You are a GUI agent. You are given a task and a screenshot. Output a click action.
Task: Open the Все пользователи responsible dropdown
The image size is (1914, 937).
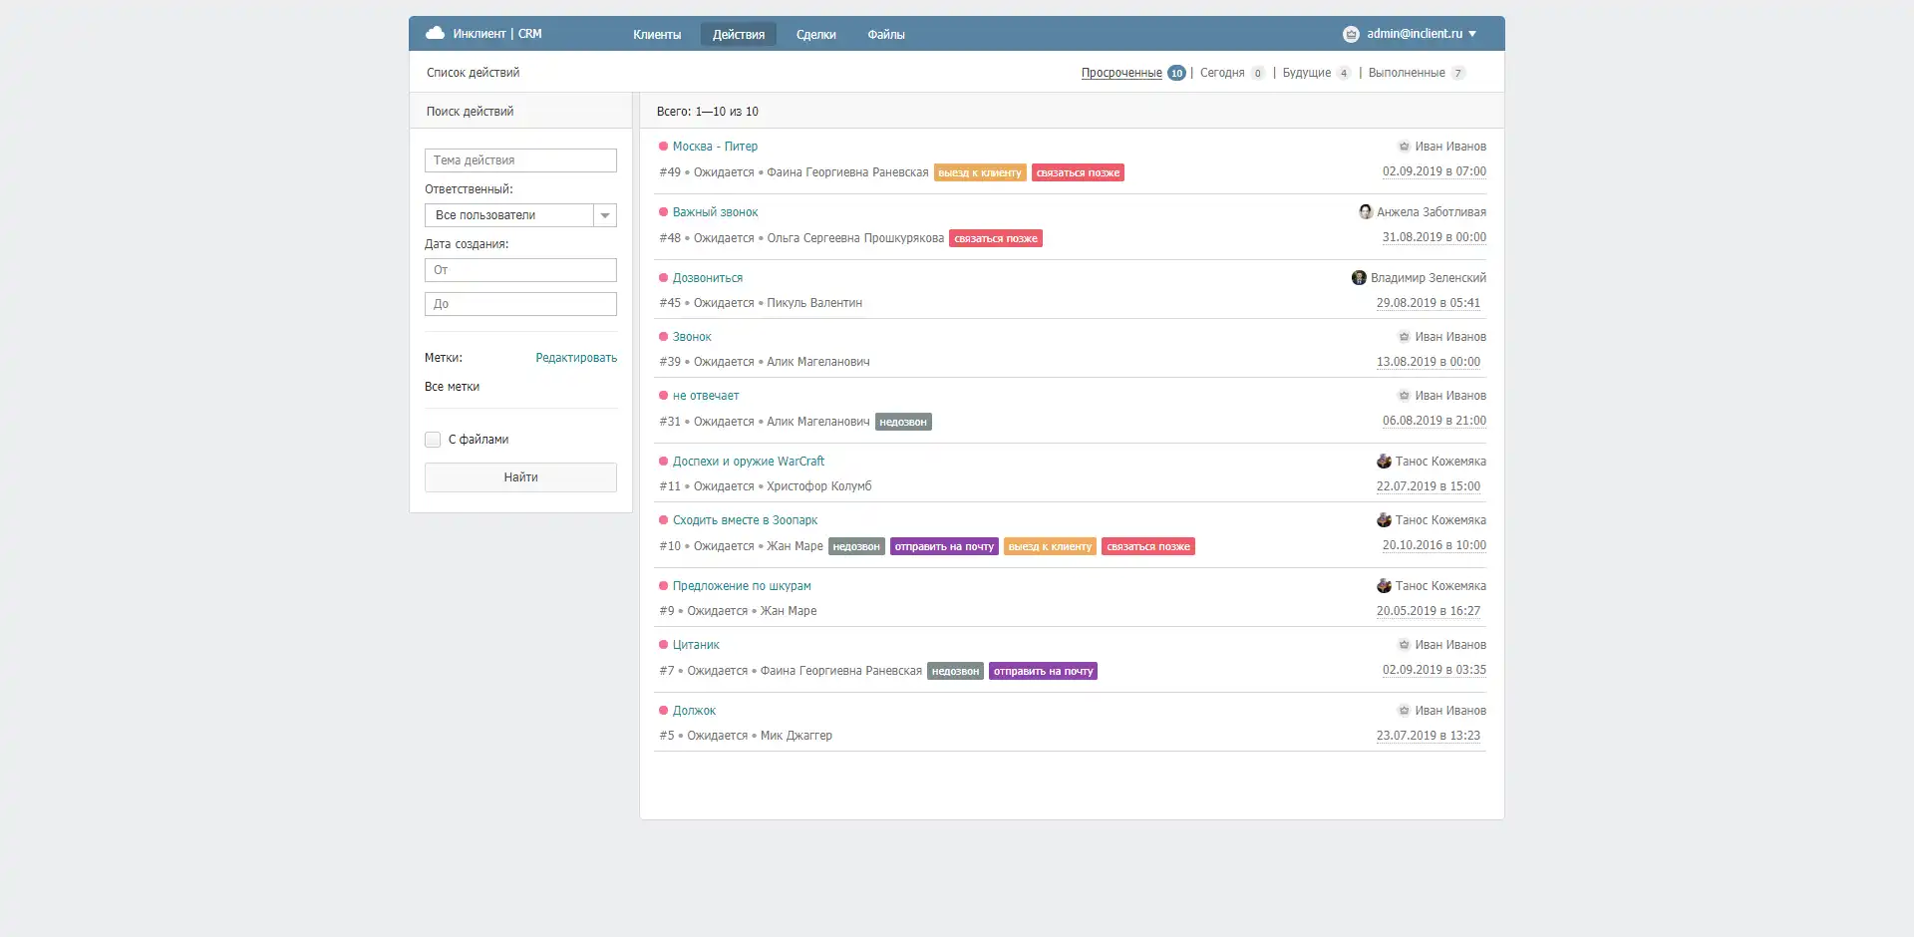pos(520,215)
